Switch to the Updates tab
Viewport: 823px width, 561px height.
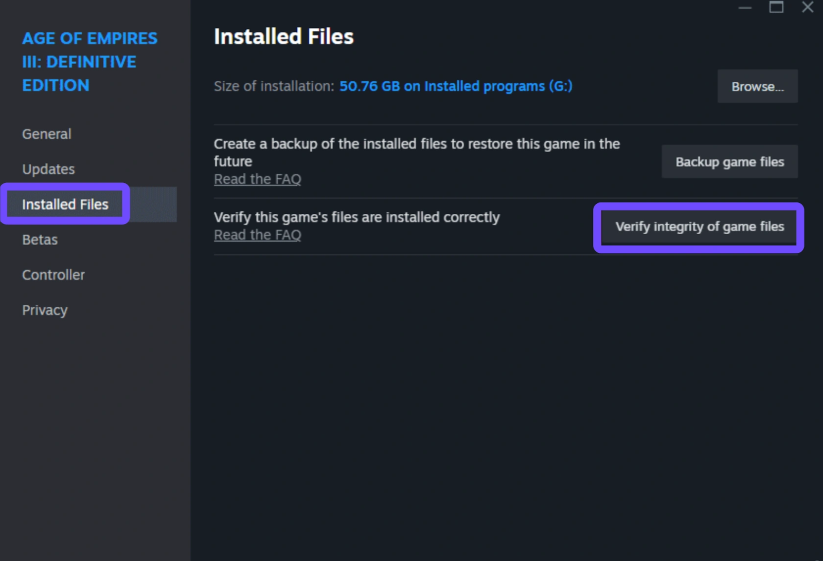(x=48, y=170)
